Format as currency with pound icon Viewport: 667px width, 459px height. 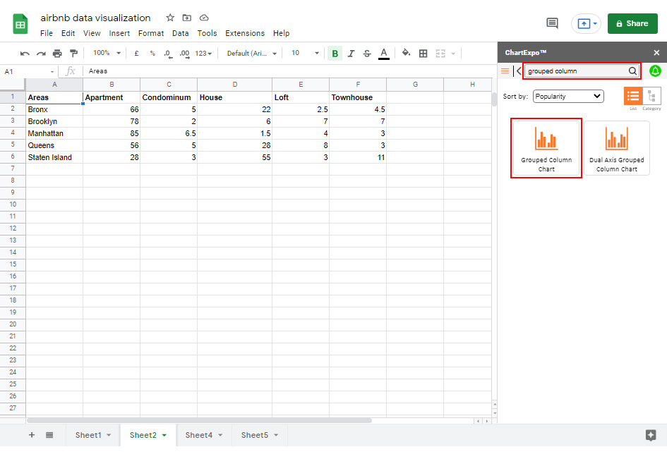pyautogui.click(x=136, y=54)
